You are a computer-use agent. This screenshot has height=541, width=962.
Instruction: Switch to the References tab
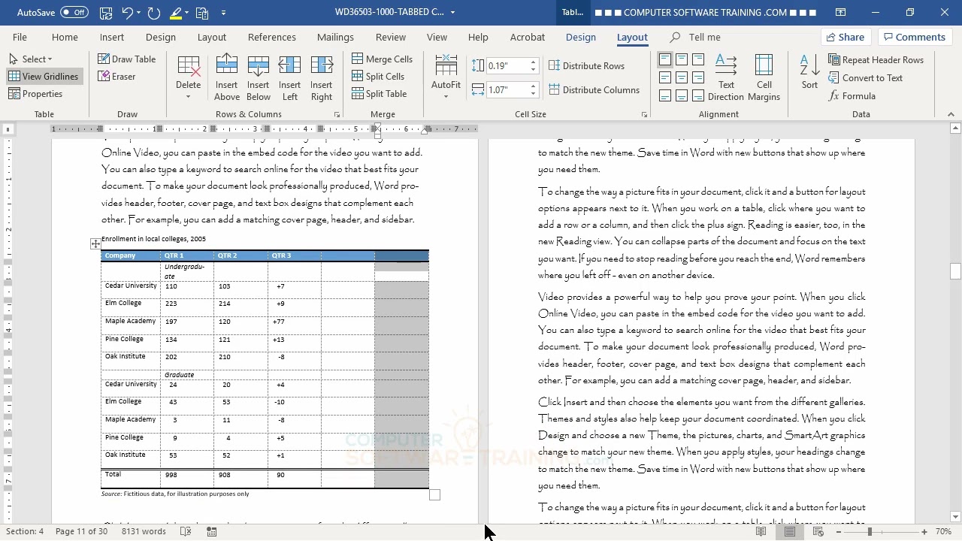tap(271, 37)
